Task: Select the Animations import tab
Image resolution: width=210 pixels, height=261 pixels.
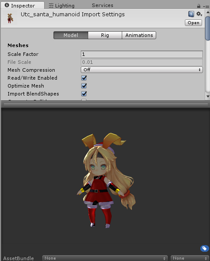Action: 139,35
